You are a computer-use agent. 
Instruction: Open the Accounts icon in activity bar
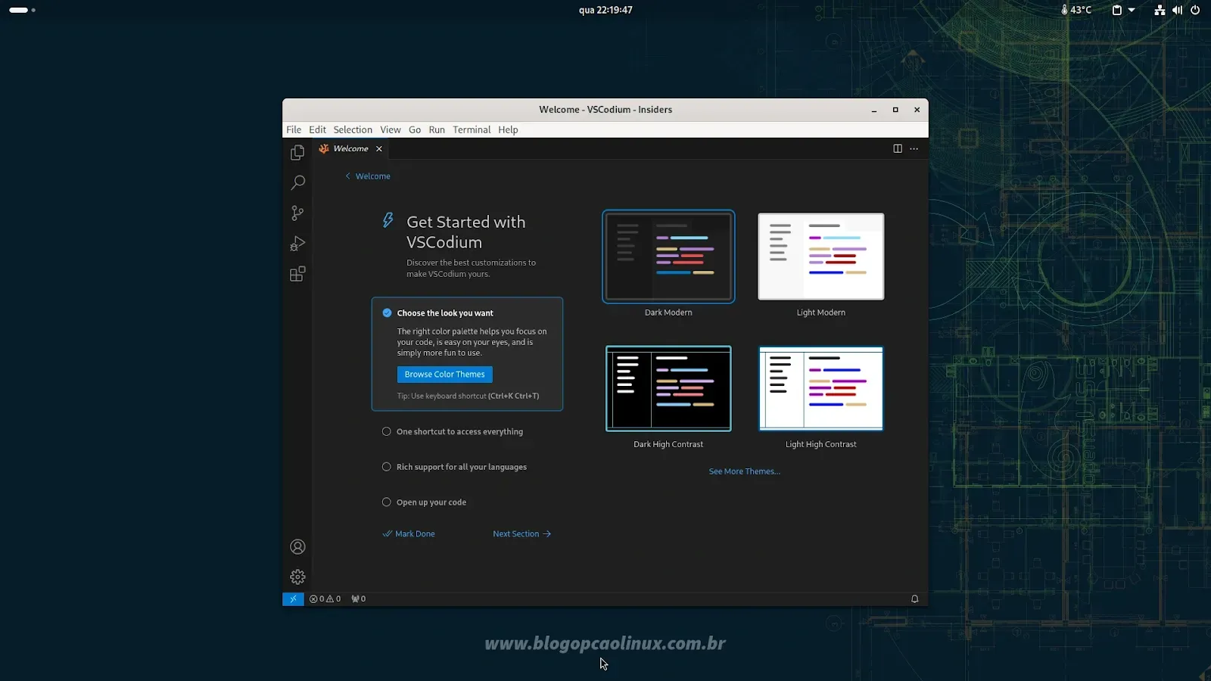coord(297,546)
